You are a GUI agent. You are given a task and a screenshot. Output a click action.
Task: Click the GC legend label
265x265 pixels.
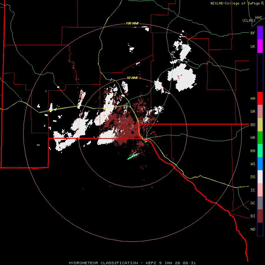(253, 203)
